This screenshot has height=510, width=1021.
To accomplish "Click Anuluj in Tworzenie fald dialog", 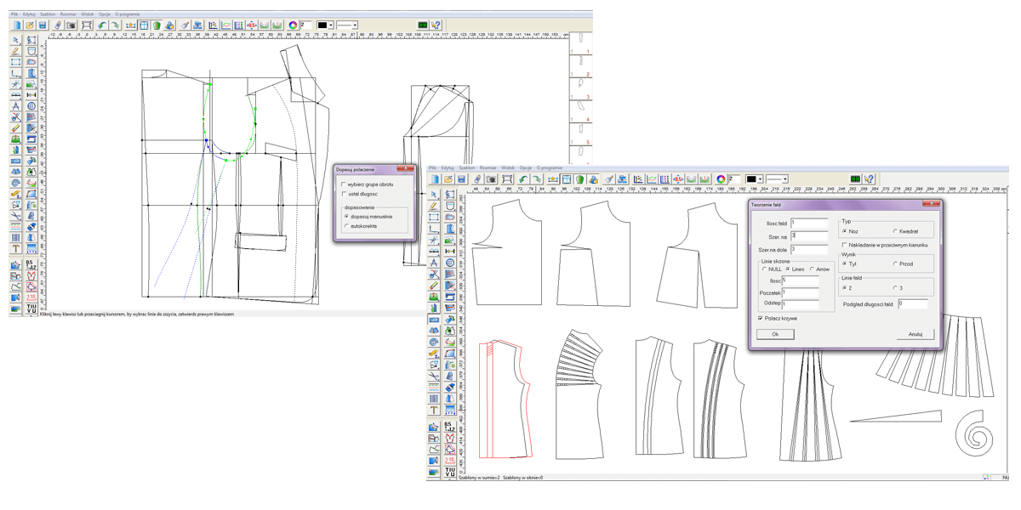I will click(x=915, y=334).
